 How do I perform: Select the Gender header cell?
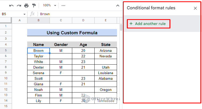pyautogui.click(x=61, y=45)
